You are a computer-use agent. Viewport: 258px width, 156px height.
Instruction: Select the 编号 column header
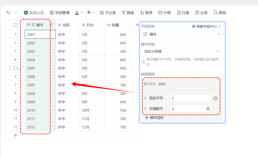click(40, 25)
